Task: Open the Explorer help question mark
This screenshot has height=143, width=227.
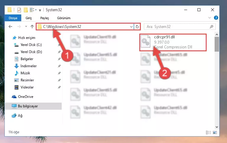Action: [x=216, y=18]
